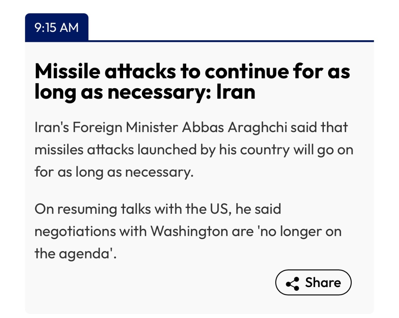Click the closing text 'the agenda'.'
The width and height of the screenshot is (399, 318).
pyautogui.click(x=76, y=254)
